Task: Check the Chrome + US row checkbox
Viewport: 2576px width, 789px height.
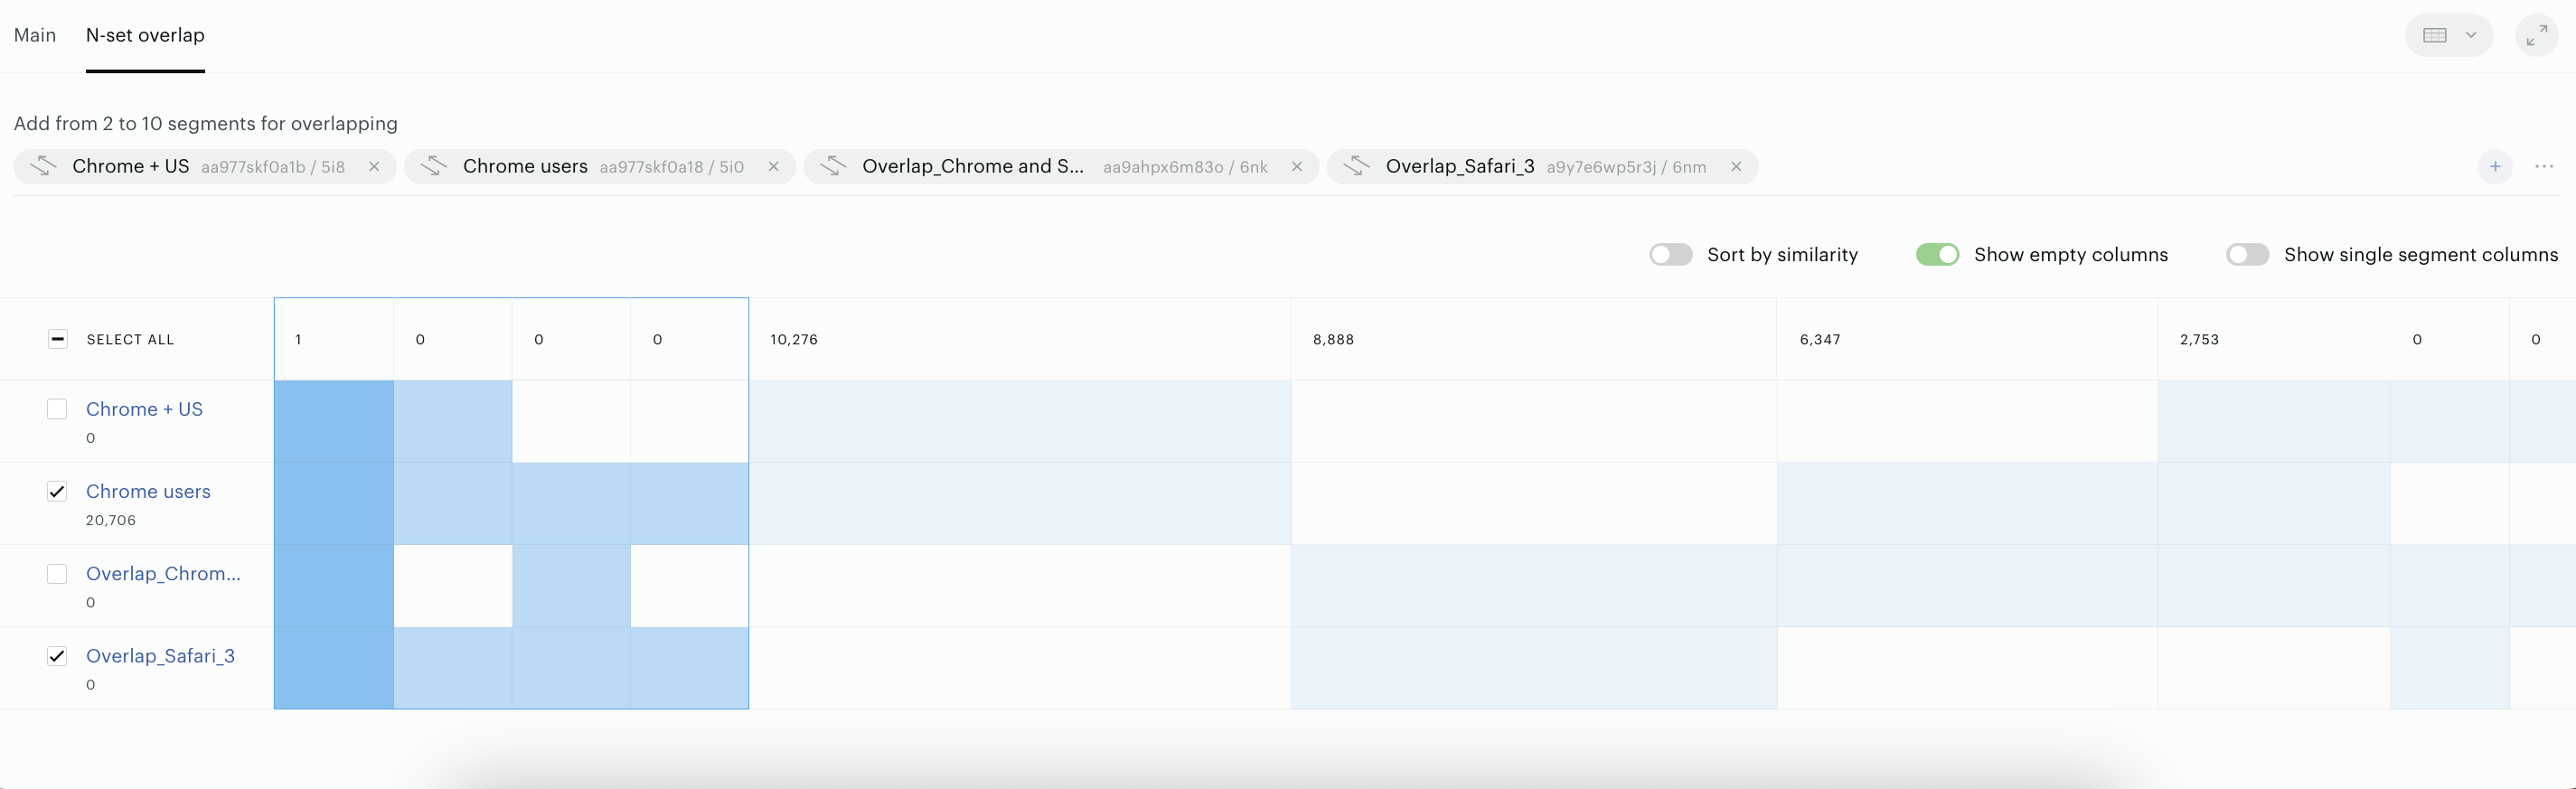Action: pyautogui.click(x=57, y=409)
